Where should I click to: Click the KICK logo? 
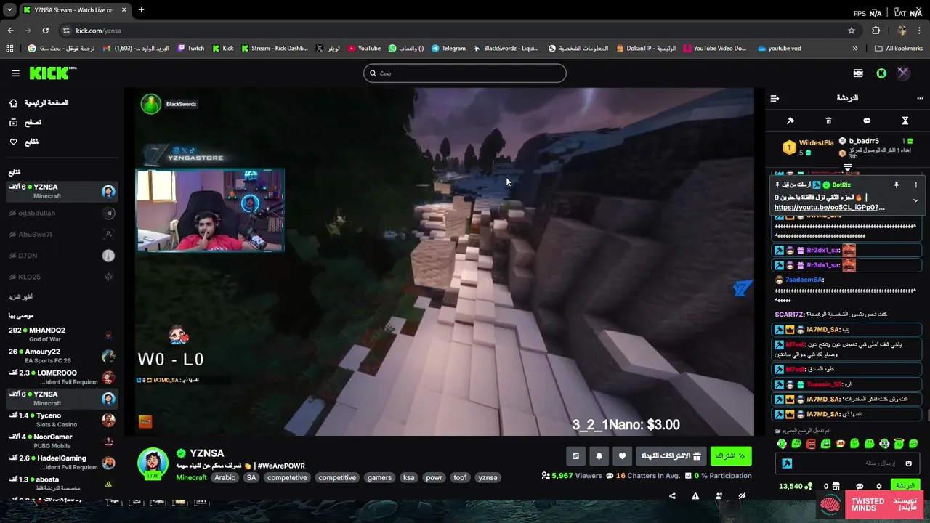(52, 73)
